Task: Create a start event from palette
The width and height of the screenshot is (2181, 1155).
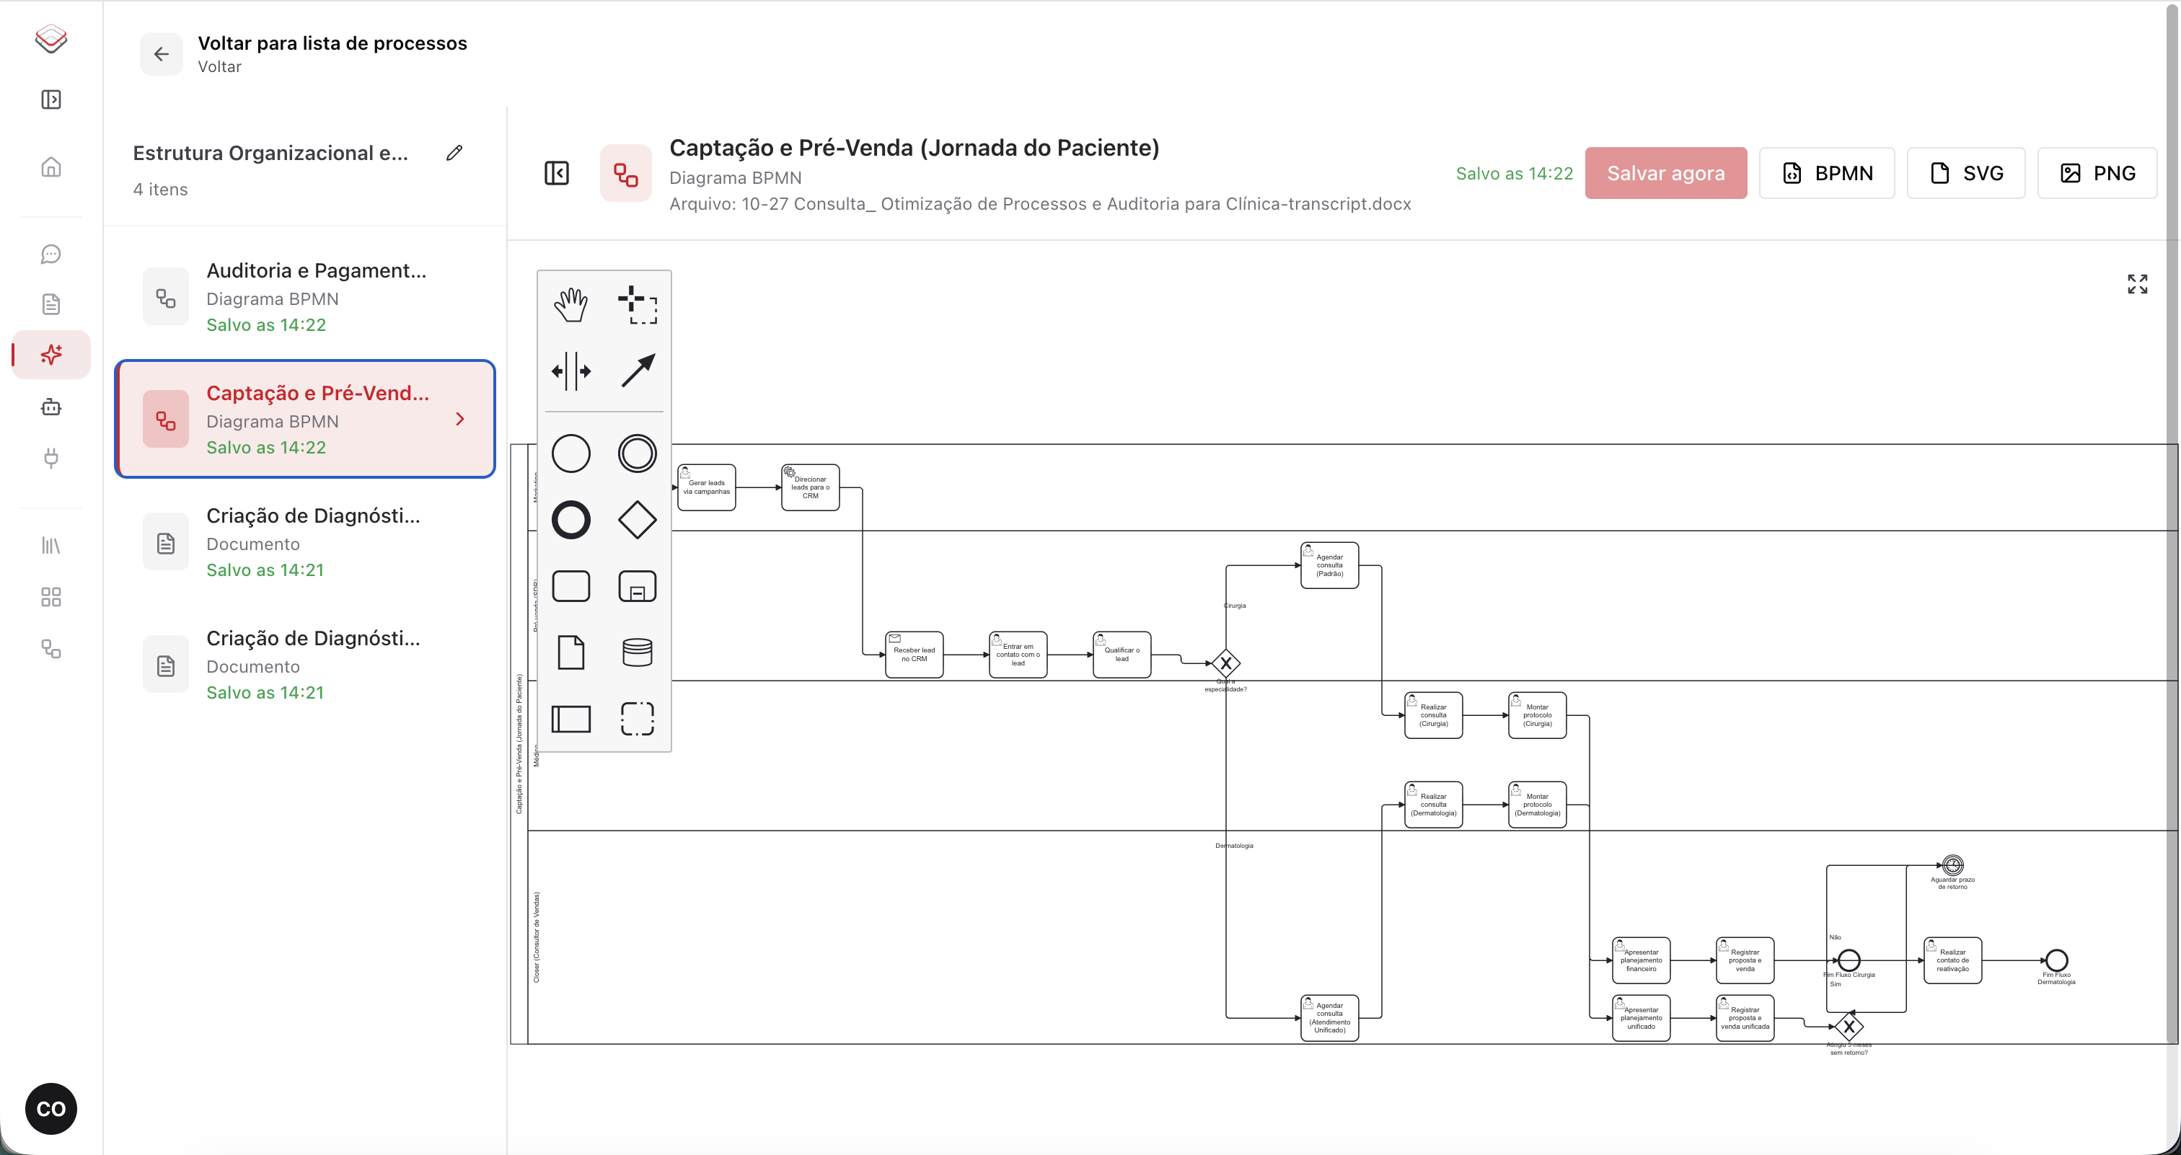Action: tap(570, 453)
